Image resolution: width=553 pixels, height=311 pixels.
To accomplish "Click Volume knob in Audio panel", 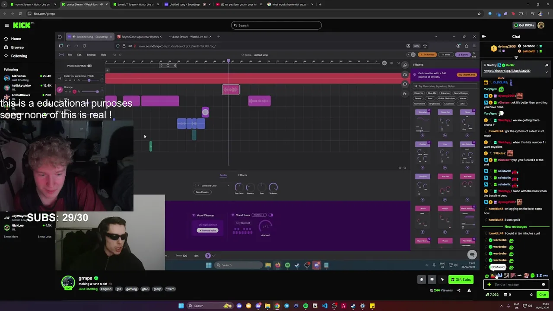I will tap(273, 187).
